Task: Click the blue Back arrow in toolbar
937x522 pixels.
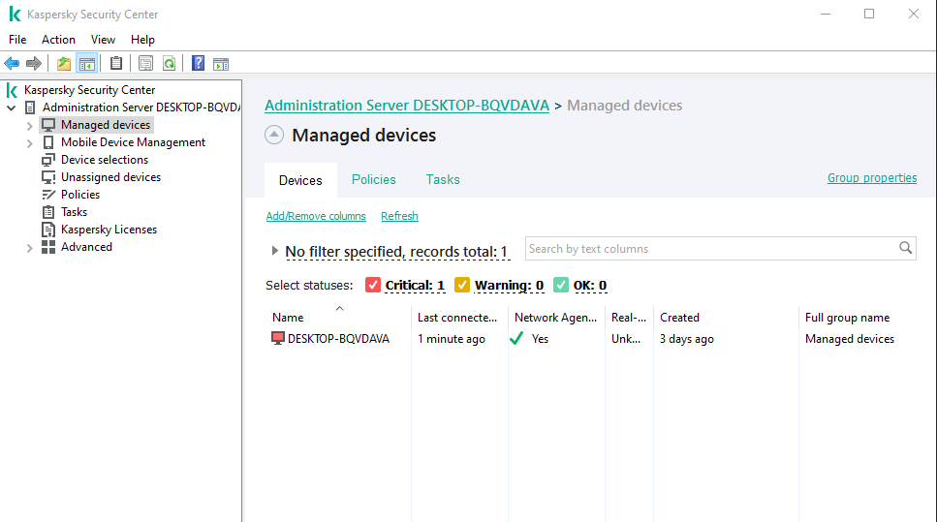Action: (12, 64)
